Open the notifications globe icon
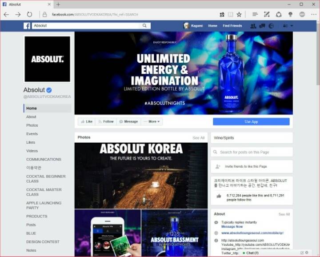 click(x=271, y=26)
